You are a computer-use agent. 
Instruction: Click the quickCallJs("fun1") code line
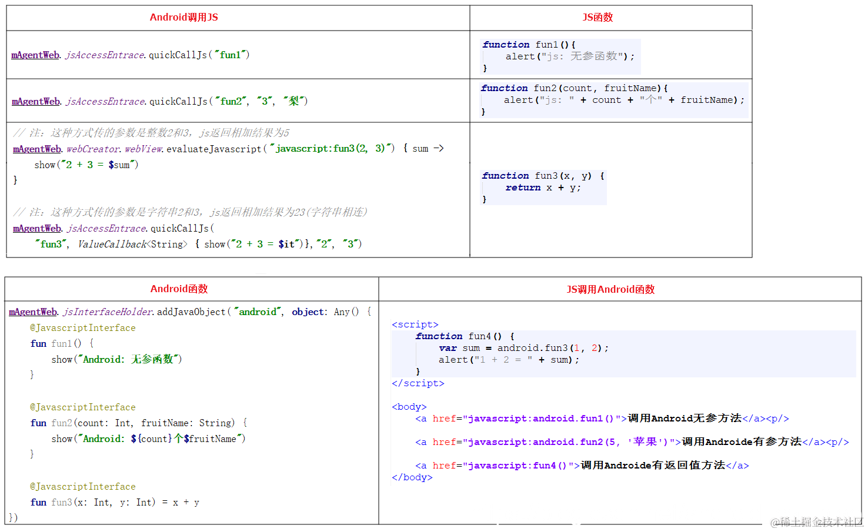click(x=131, y=55)
